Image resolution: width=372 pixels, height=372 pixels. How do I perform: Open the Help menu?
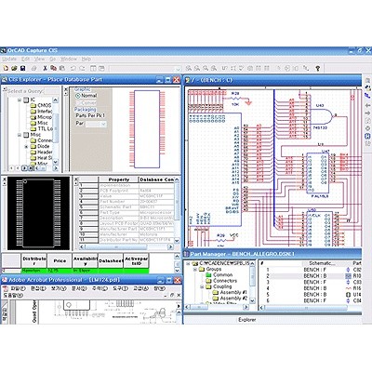pyautogui.click(x=86, y=59)
